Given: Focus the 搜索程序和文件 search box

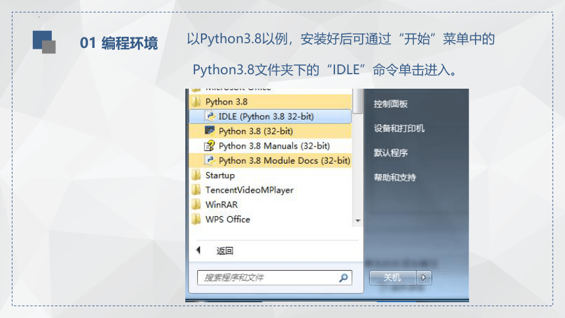Looking at the screenshot, I should coord(274,278).
